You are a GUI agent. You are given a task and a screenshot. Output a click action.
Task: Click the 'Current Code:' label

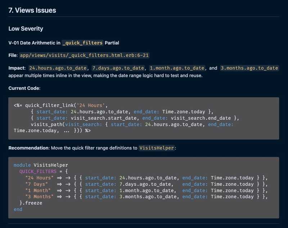tap(24, 88)
